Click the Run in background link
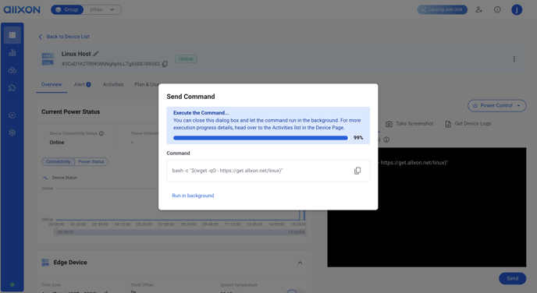This screenshot has height=293, width=537. (x=193, y=196)
